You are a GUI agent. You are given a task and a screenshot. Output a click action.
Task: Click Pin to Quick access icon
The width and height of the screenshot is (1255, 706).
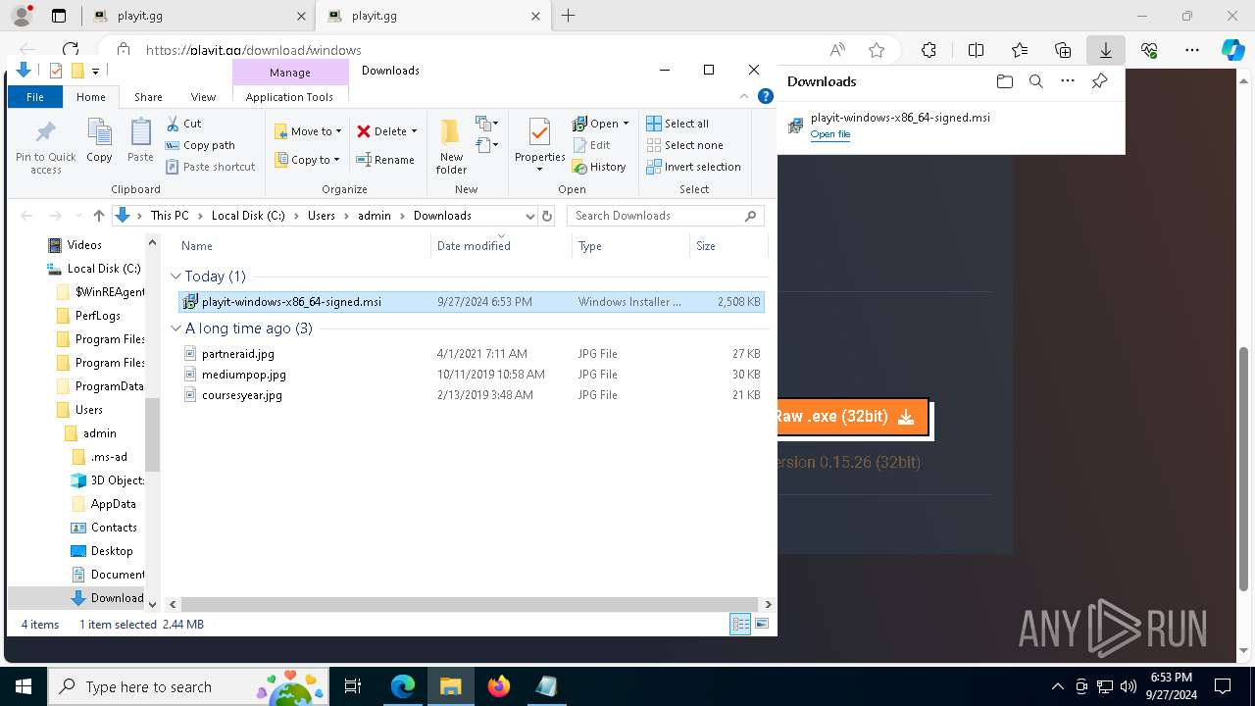click(x=45, y=147)
